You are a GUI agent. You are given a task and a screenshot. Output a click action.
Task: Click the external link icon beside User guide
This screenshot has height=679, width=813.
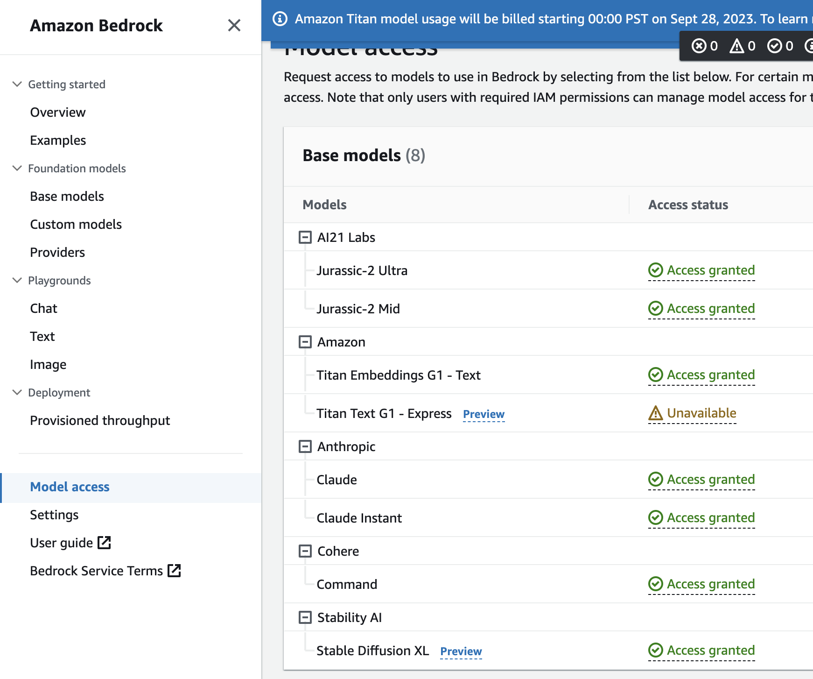pos(104,543)
